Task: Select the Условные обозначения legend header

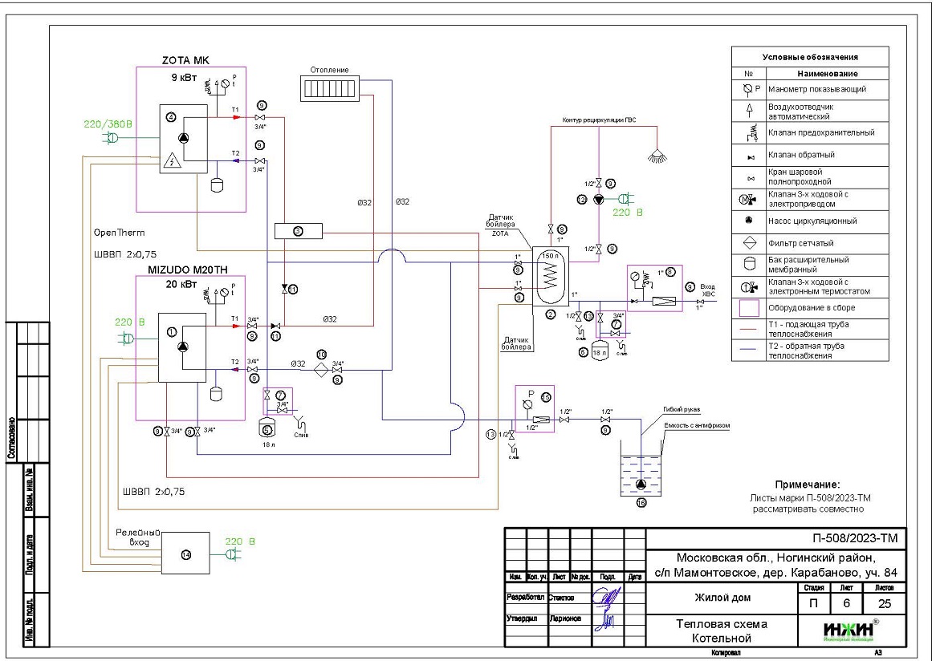Action: [x=809, y=57]
